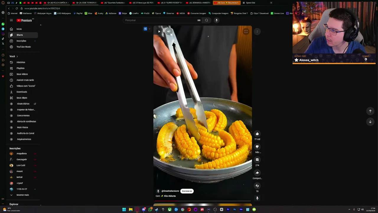Open Auditoria do Canal
This screenshot has width=378, height=213.
23,133
